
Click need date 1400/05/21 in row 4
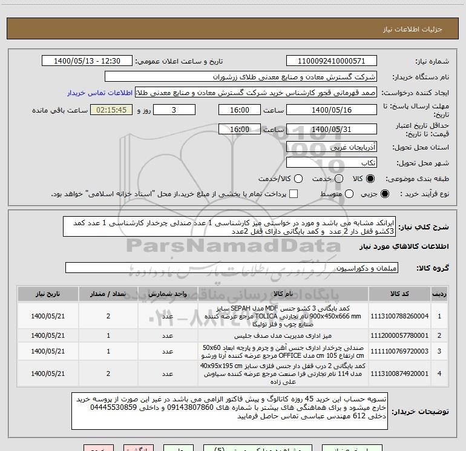(x=48, y=374)
